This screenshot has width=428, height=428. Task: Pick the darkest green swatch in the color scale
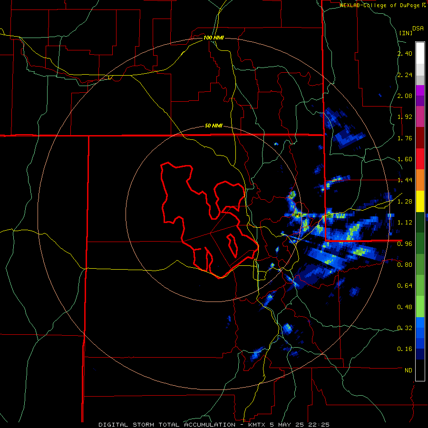click(x=420, y=223)
